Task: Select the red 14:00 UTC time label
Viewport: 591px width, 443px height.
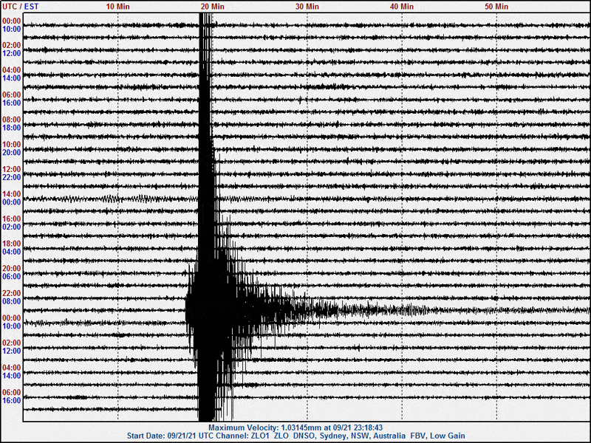Action: [x=12, y=194]
